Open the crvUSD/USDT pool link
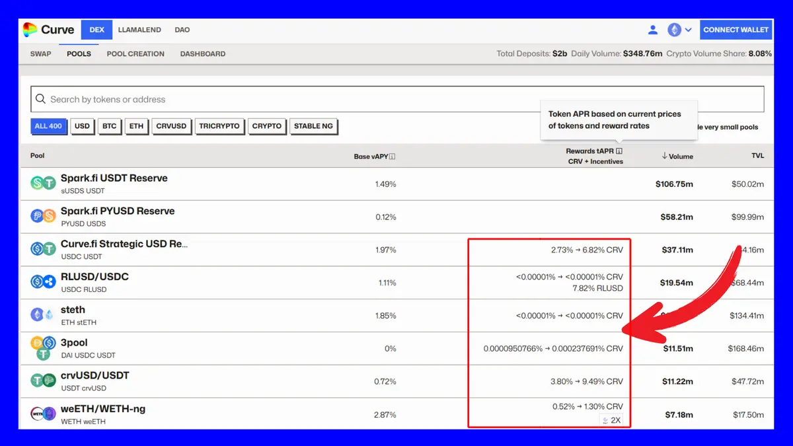Image resolution: width=793 pixels, height=446 pixels. 95,375
